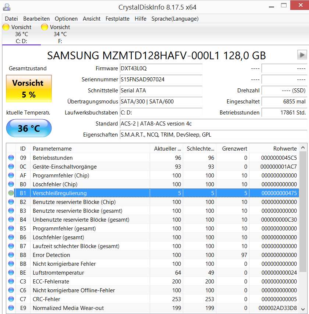Image resolution: width=309 pixels, height=314 pixels.
Task: Click status dot of Benutzte reservierte Blöcke (Chip)
Action: coord(11,202)
